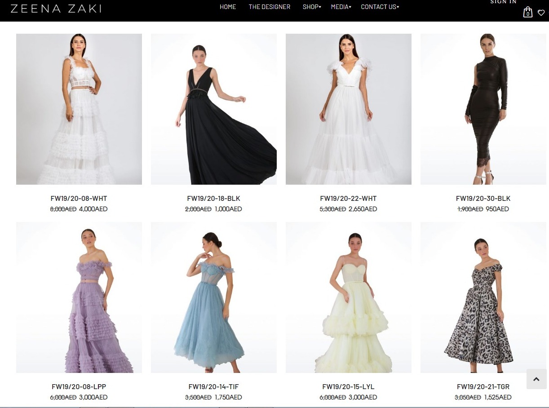Image resolution: width=549 pixels, height=408 pixels.
Task: Open the leopard print dress image
Action: point(483,297)
